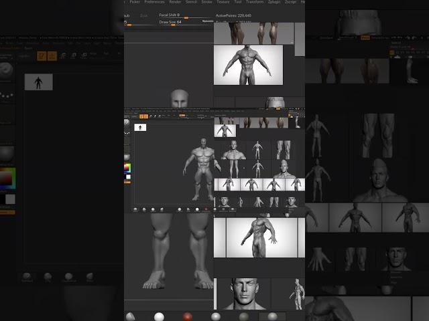Open the Render menu
This screenshot has height=321, width=429.
coord(175,1)
